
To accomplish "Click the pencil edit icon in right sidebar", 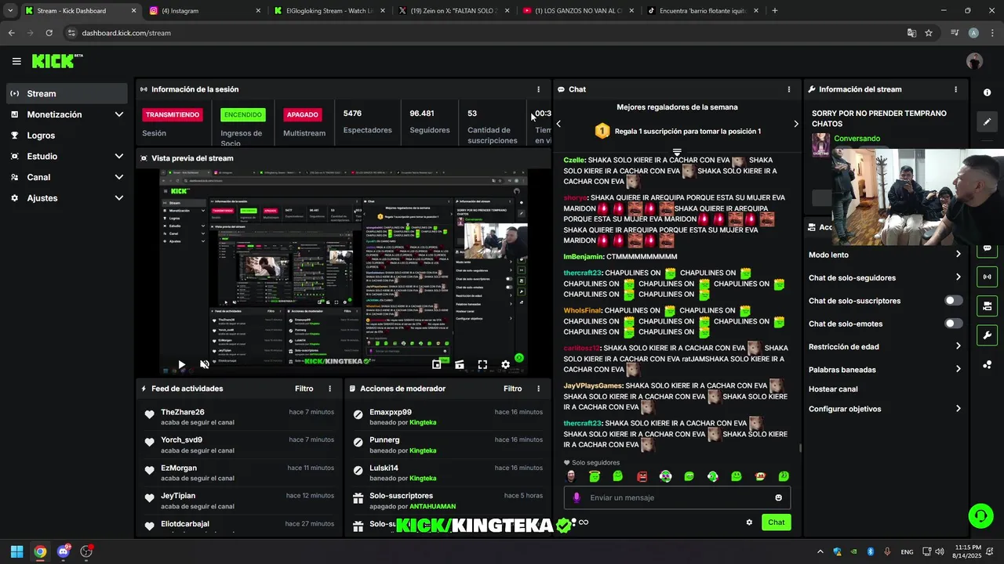I will point(987,122).
